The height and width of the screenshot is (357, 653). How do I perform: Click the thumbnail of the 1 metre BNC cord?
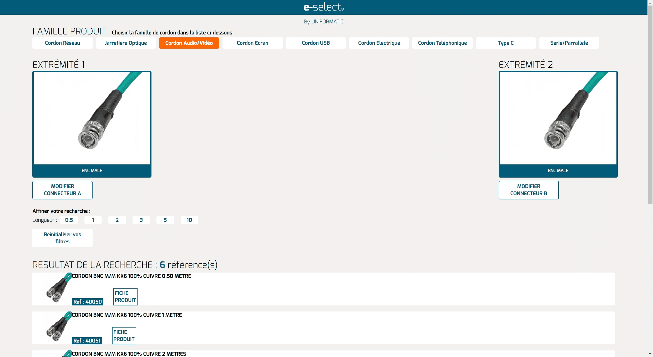57,328
